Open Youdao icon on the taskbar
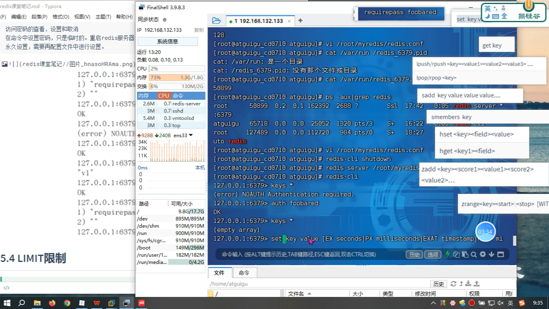This screenshot has height=309, width=549. [142, 303]
